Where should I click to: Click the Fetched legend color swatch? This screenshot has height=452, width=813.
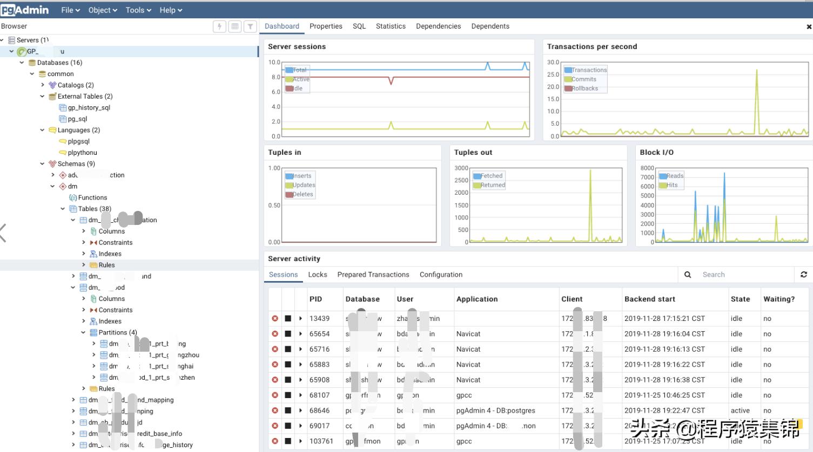(477, 176)
